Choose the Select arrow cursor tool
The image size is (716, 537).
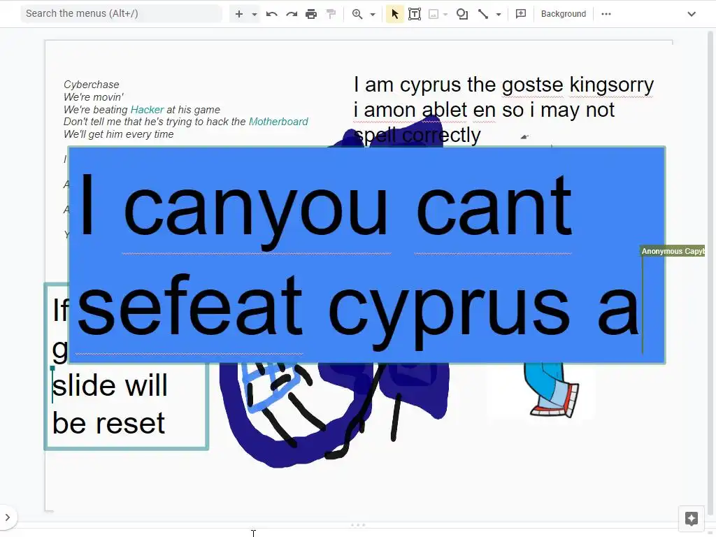[394, 14]
